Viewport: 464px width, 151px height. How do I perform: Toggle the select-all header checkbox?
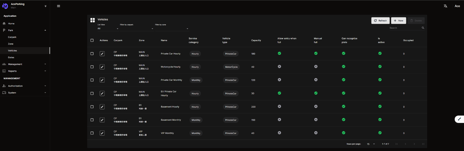coord(92,40)
